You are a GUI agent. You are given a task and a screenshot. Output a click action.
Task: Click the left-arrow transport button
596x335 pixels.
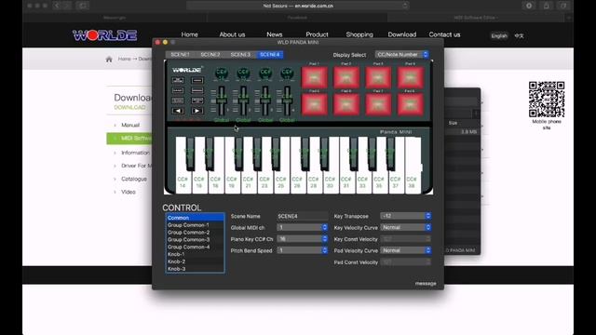click(x=178, y=111)
